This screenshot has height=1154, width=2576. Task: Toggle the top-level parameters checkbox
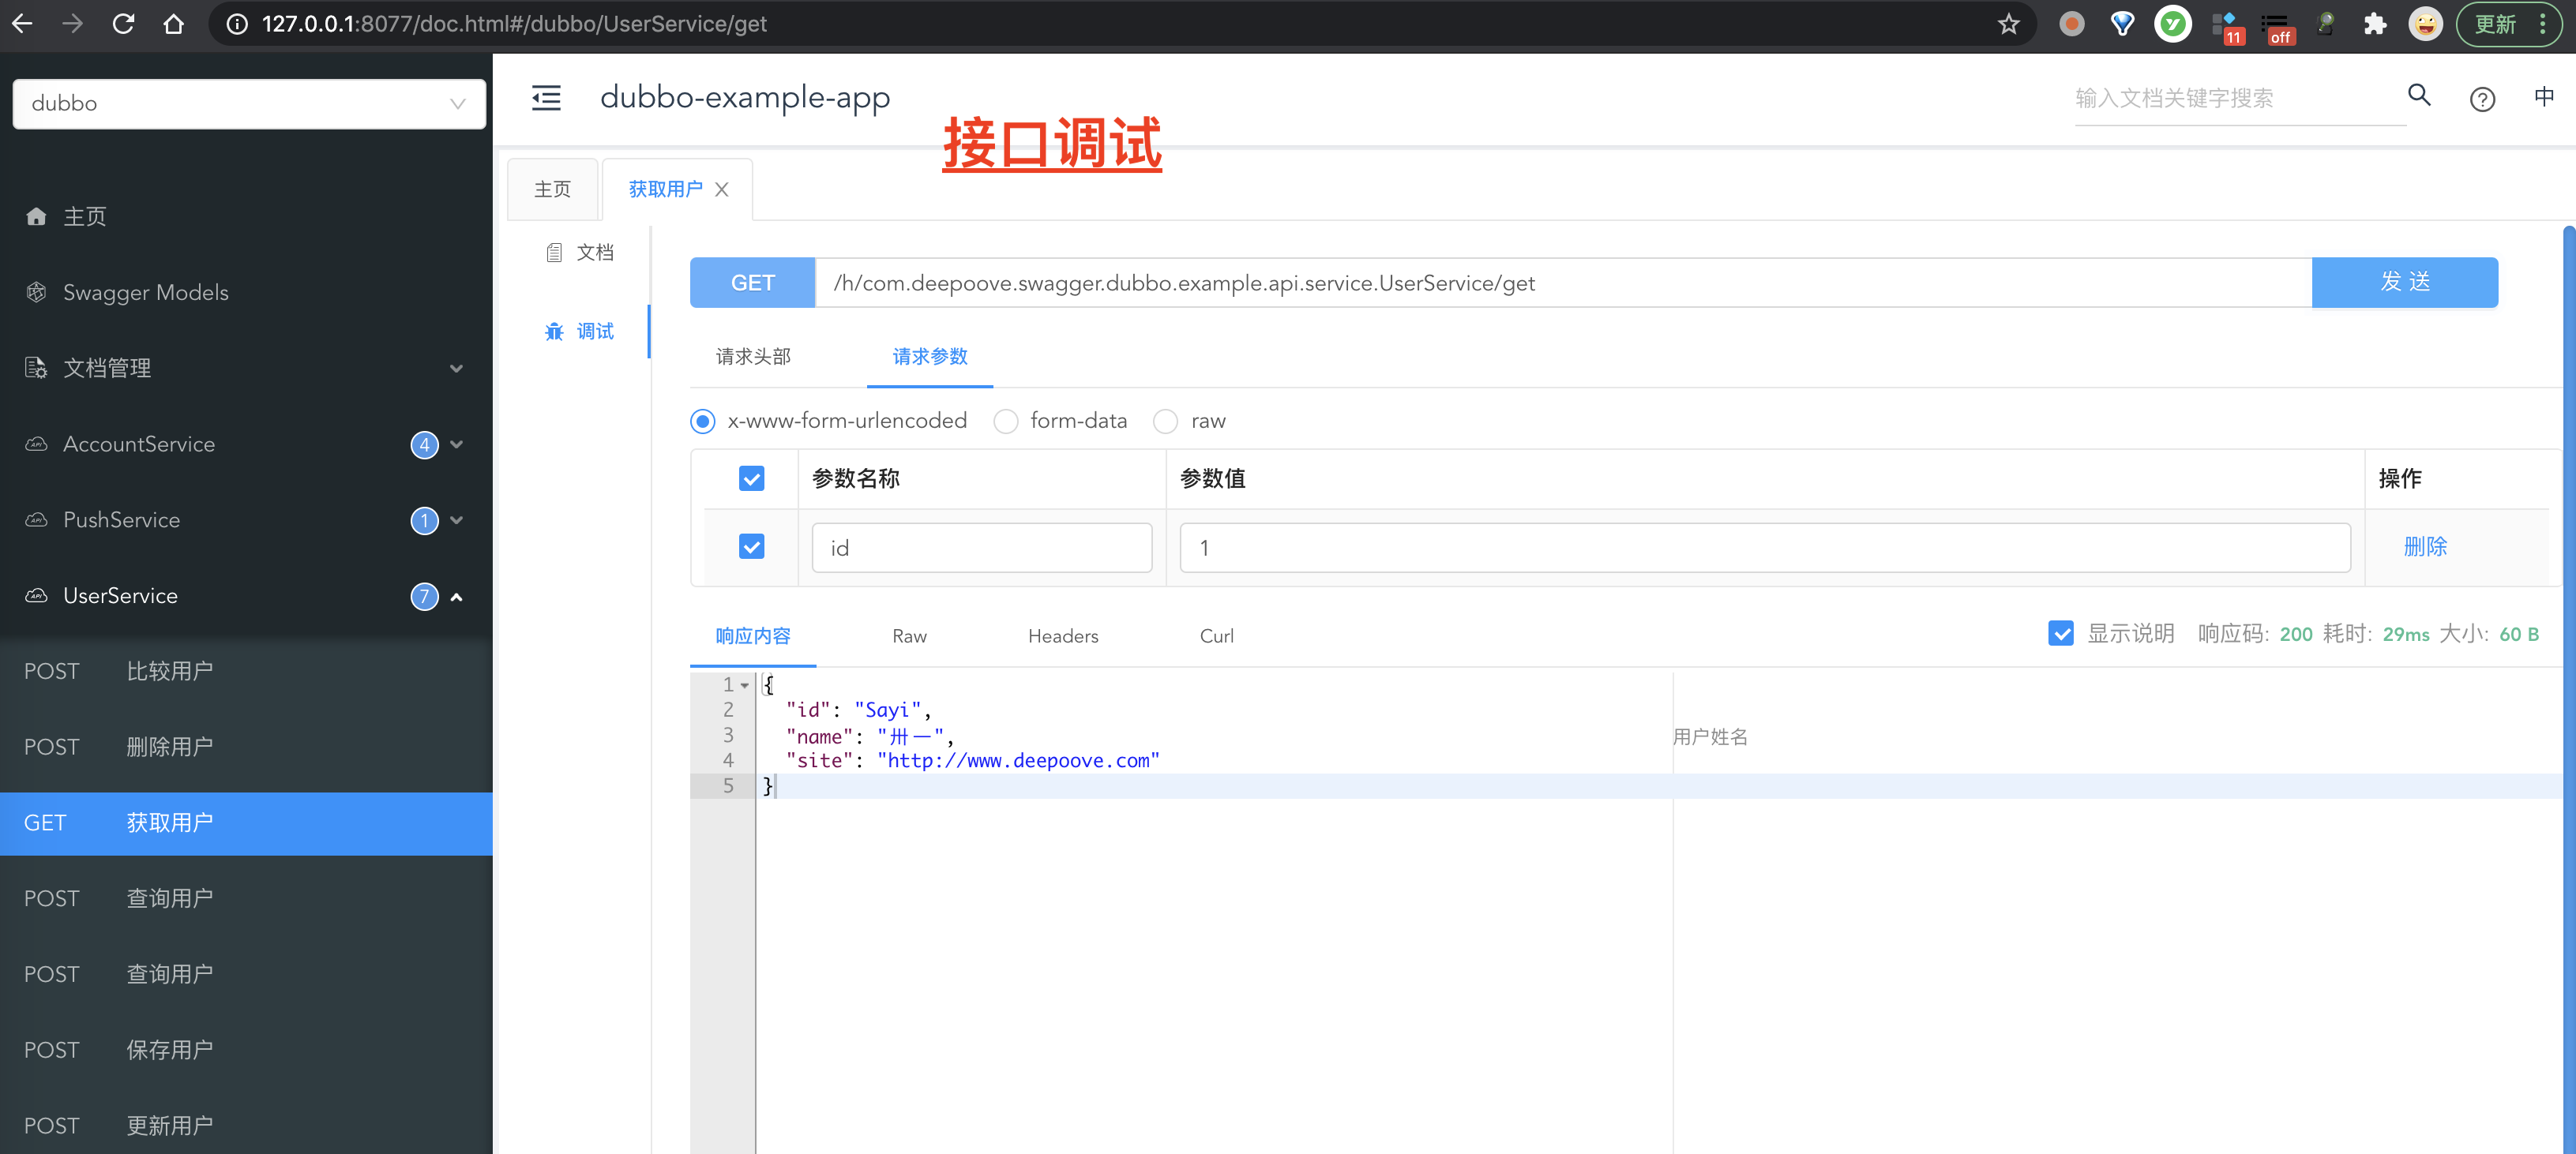coord(753,478)
